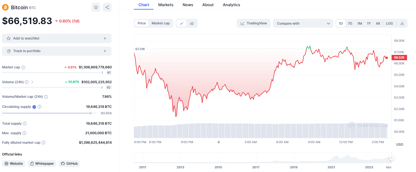The height and width of the screenshot is (172, 416).
Task: Click the share icon near Bitcoin title
Action: [x=107, y=7]
